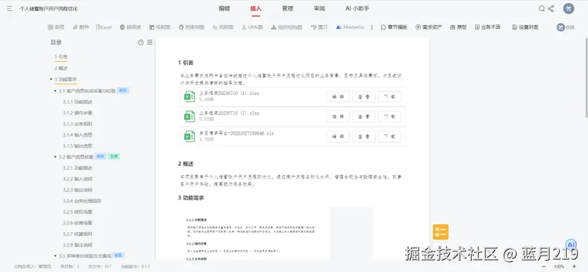Click the blue 条目 tag next to 3.1
Viewport: 588px width, 272px height.
pos(123,90)
